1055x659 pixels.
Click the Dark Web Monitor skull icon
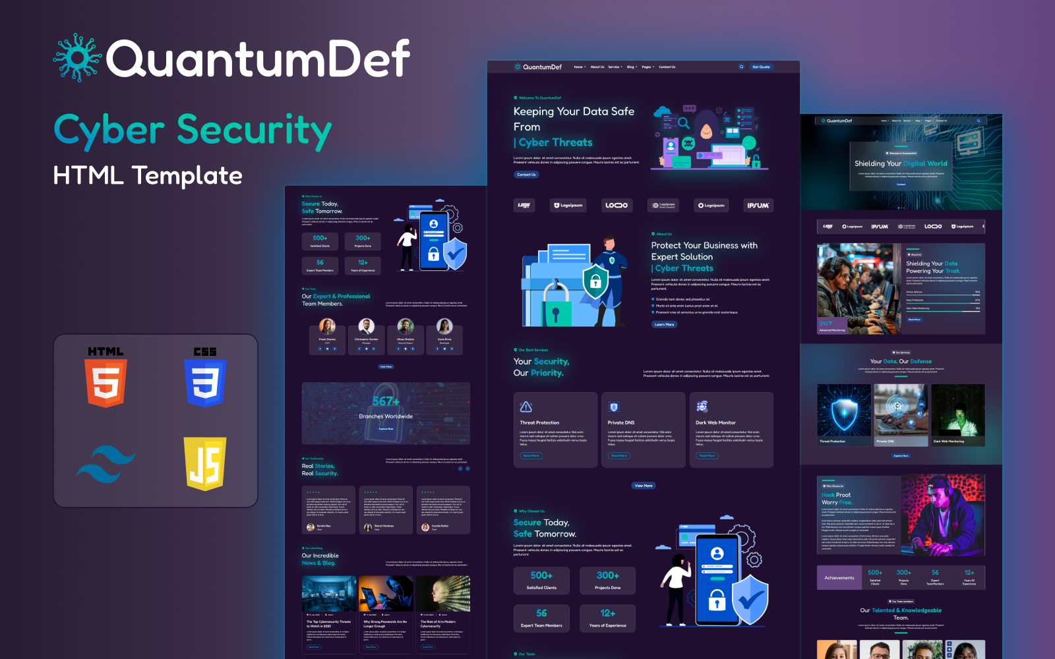pos(702,407)
